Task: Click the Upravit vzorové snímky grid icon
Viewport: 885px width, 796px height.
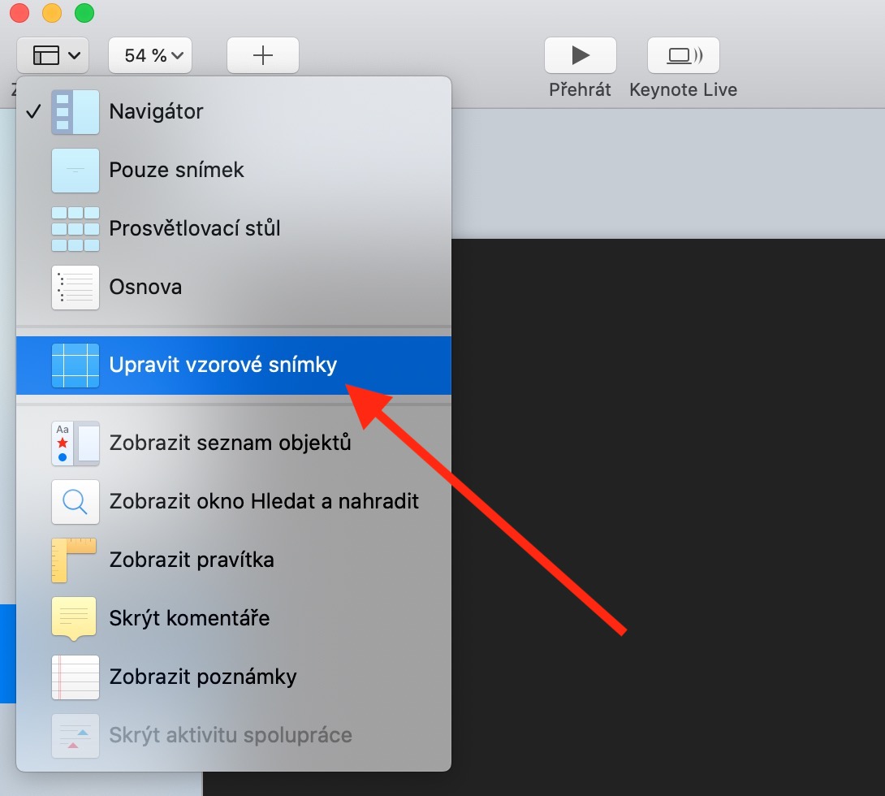Action: point(75,366)
